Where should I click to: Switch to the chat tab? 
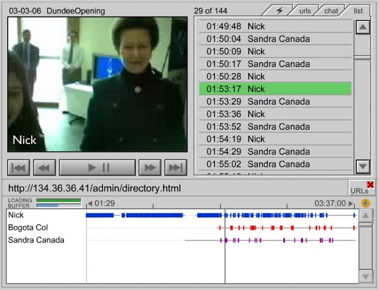pyautogui.click(x=331, y=11)
